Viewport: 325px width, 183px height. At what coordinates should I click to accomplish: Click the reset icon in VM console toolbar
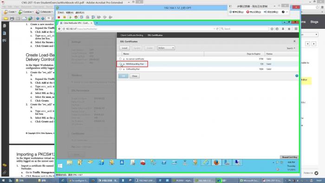(x=76, y=17)
